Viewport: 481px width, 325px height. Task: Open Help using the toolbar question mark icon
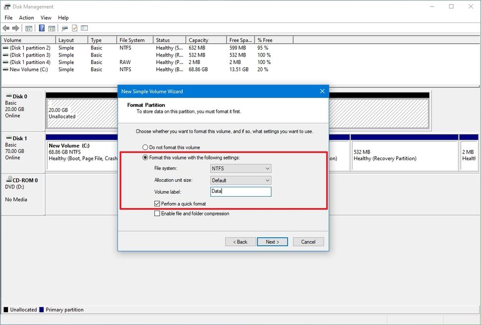42,28
